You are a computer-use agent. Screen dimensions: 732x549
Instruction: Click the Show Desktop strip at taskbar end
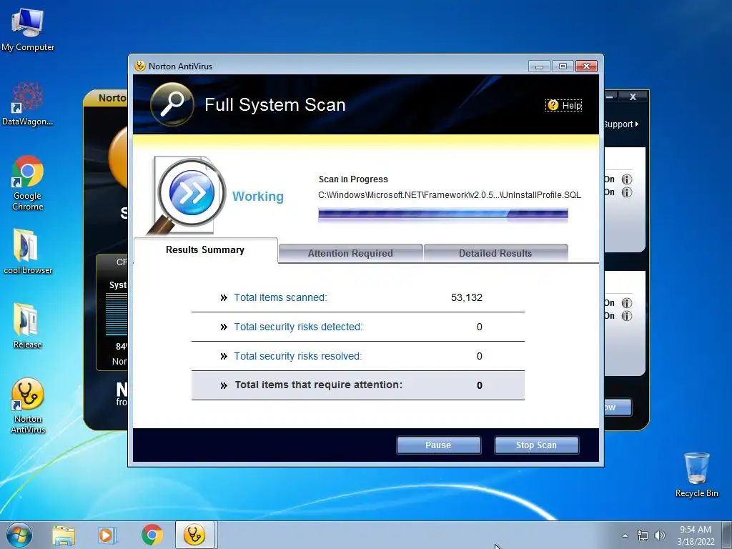click(728, 535)
